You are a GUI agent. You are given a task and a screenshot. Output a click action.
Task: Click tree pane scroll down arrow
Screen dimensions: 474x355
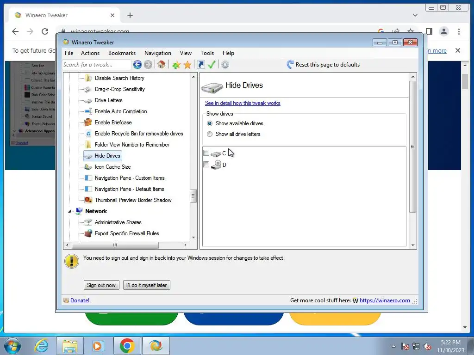[x=193, y=237]
